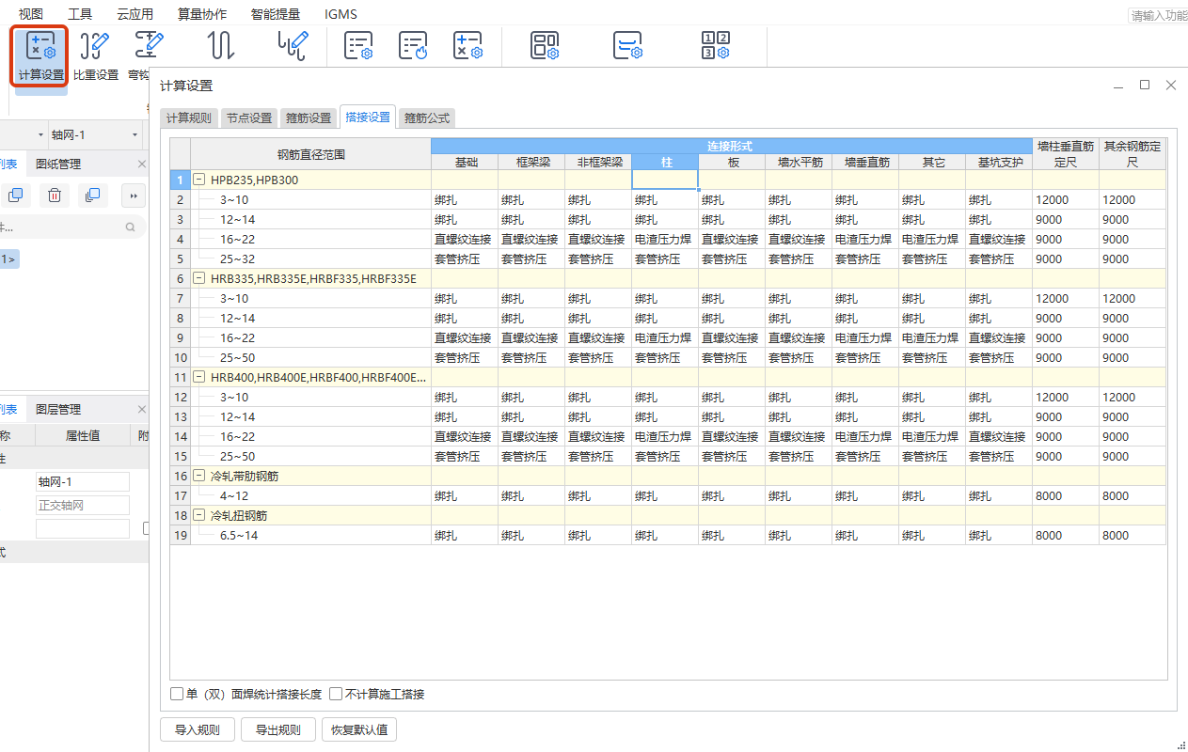Click the 计算设置 toolbar icon
1188x752 pixels.
coord(40,55)
